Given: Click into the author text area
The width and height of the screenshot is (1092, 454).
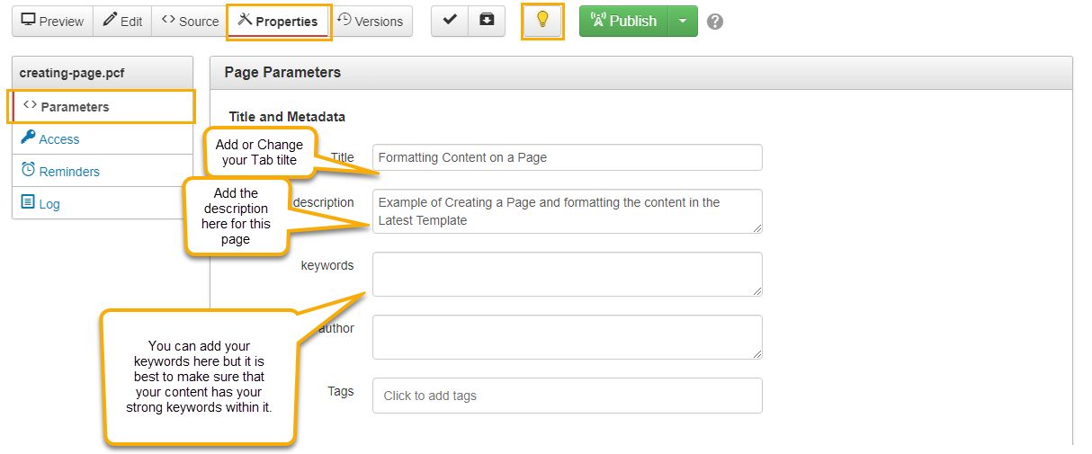Looking at the screenshot, I should [x=567, y=337].
